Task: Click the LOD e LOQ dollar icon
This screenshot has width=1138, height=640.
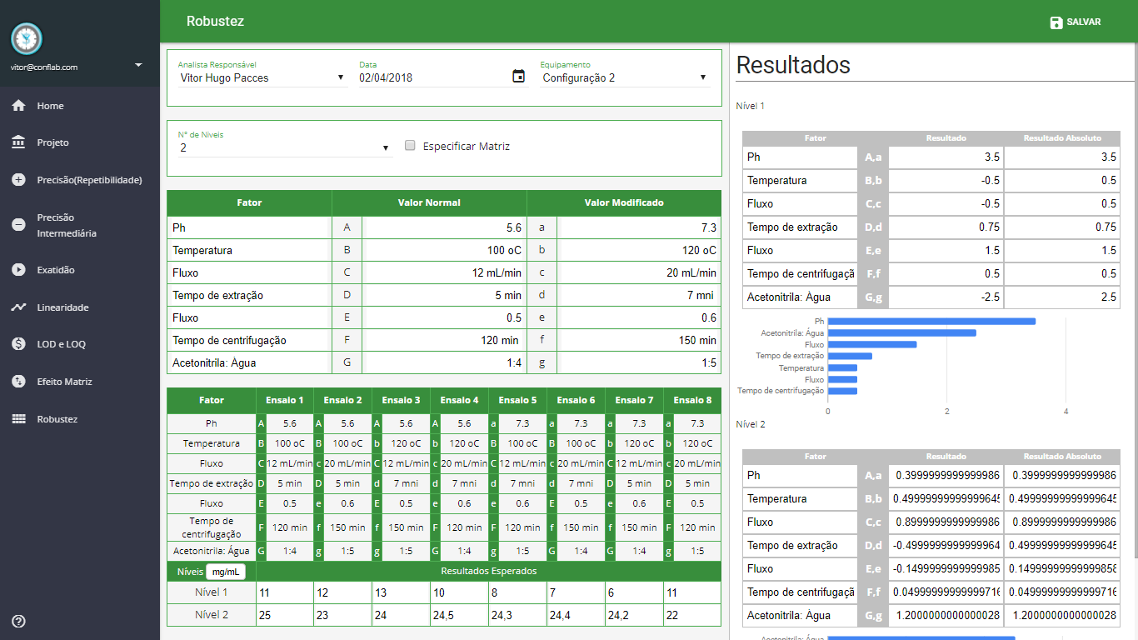Action: coord(18,344)
